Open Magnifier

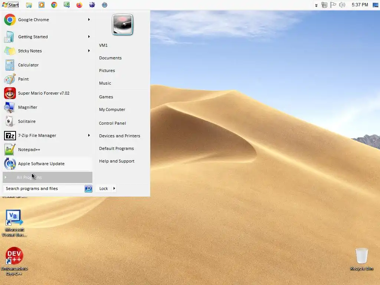point(47,107)
